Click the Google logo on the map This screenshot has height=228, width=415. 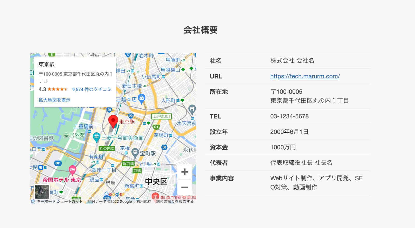[x=113, y=194]
